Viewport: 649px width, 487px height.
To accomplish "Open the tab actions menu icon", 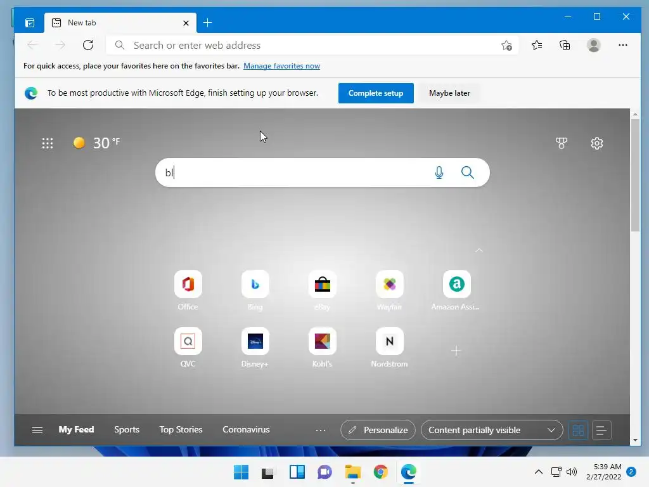I will pyautogui.click(x=30, y=23).
